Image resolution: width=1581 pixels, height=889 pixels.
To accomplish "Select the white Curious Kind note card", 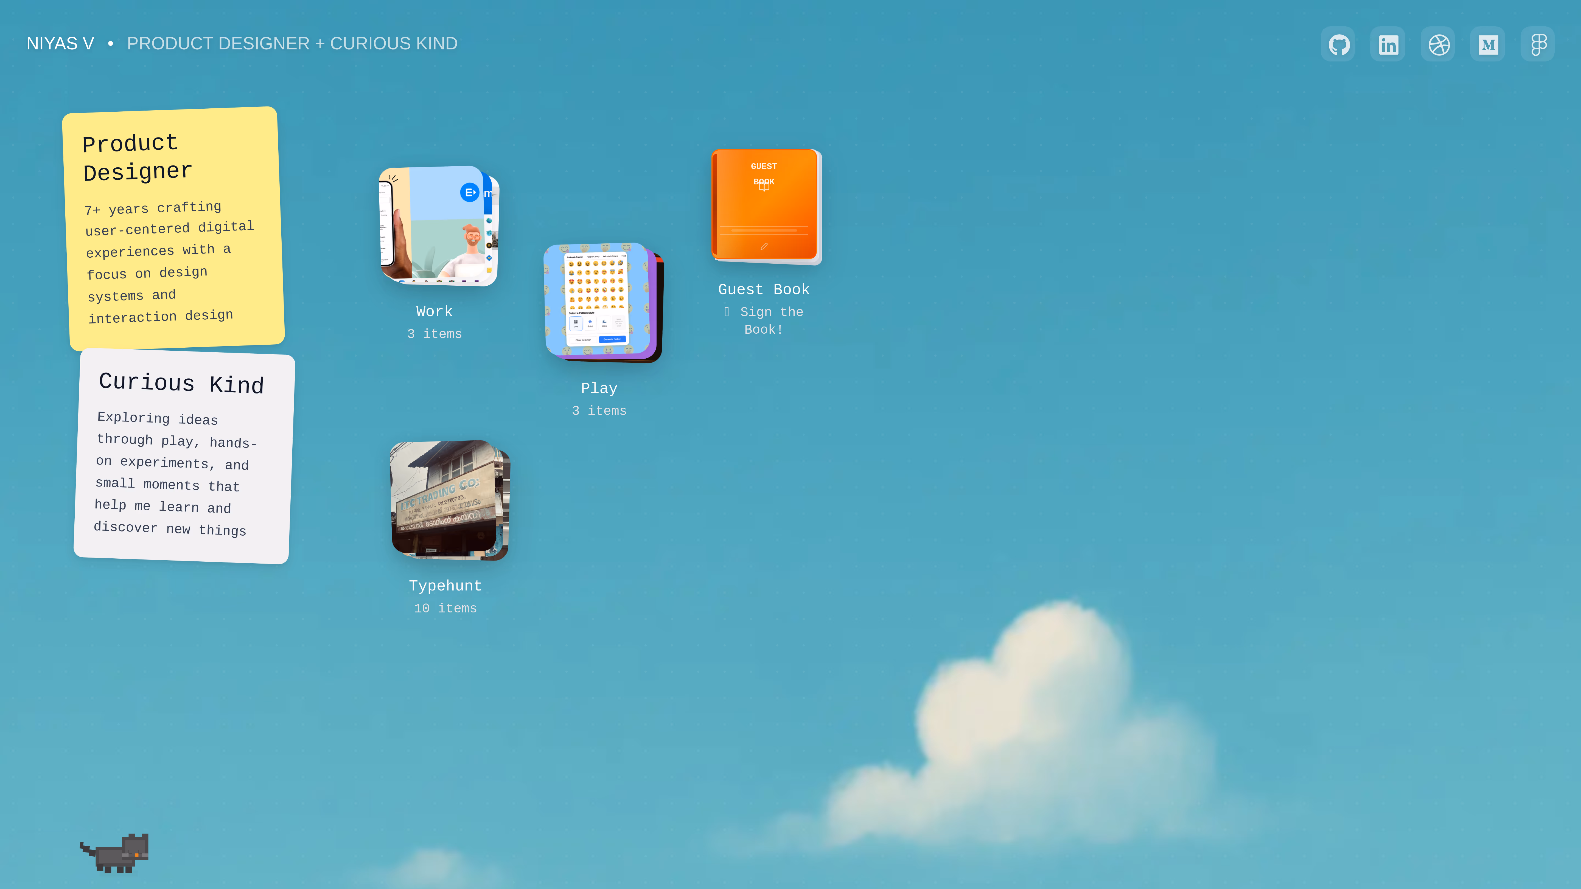I will click(184, 456).
